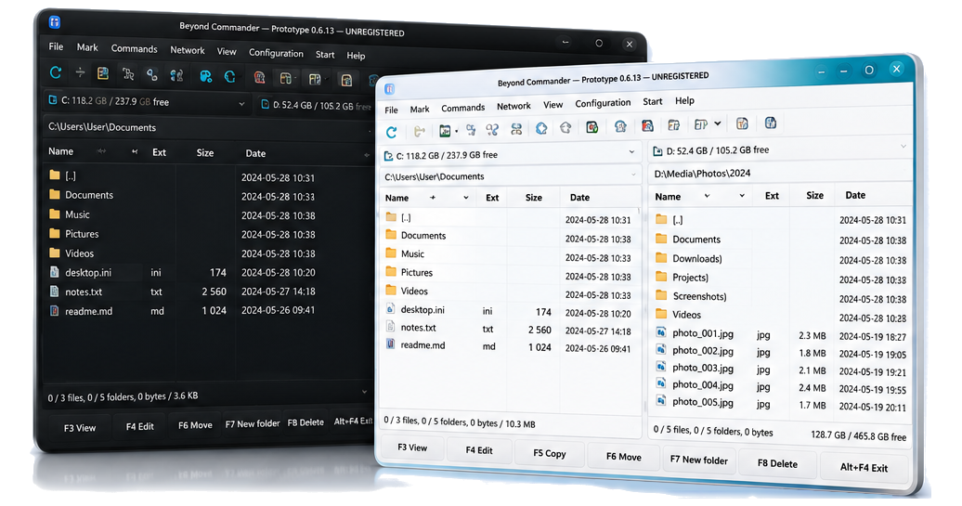Click the readme.md file icon in light window
This screenshot has width=962, height=506.
(x=390, y=344)
